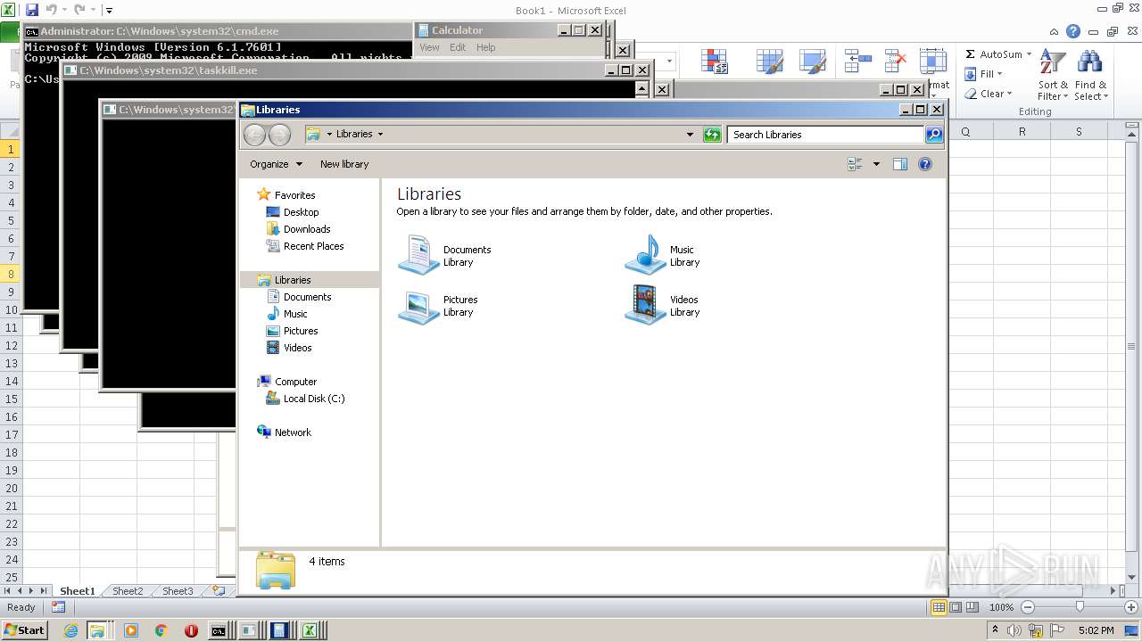The image size is (1142, 642).
Task: Expand the change view options arrow
Action: pos(876,164)
